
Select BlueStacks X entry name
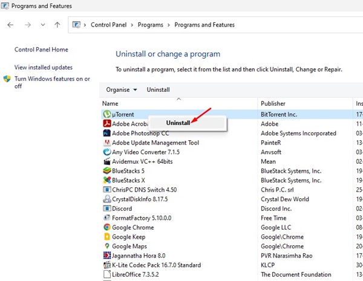[x=128, y=180]
